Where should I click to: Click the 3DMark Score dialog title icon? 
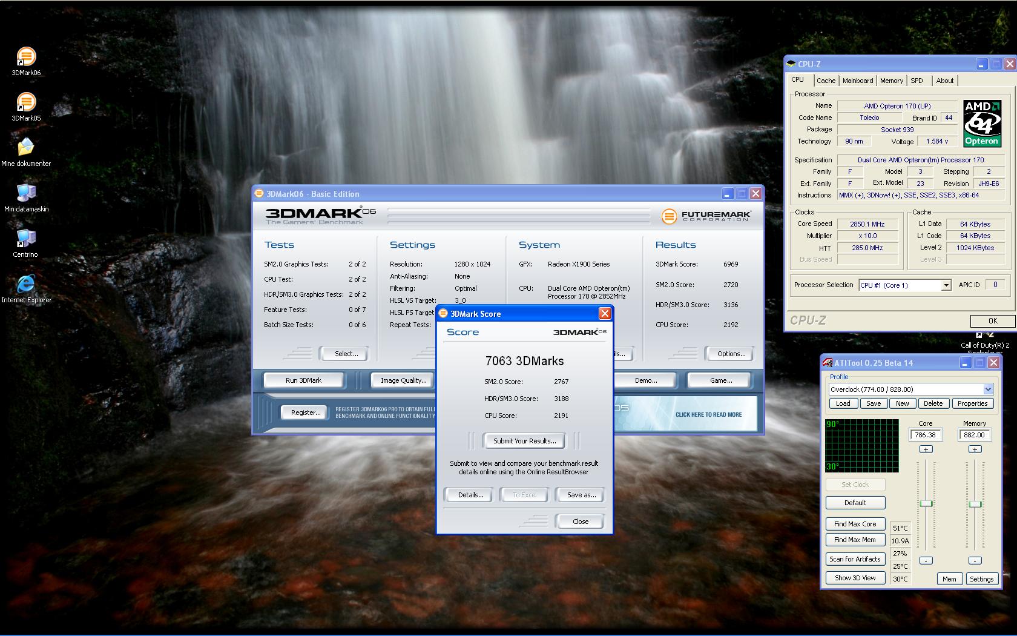[443, 314]
